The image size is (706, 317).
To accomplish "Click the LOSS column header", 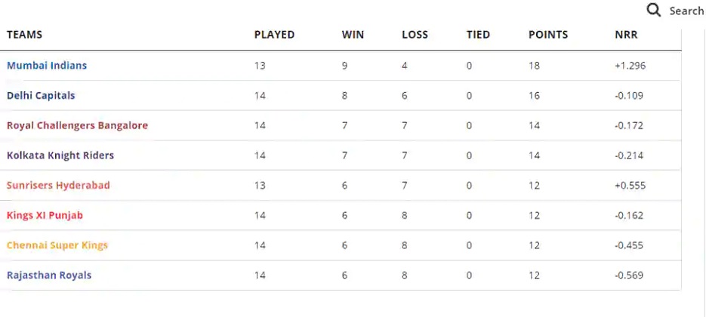I will [x=415, y=35].
